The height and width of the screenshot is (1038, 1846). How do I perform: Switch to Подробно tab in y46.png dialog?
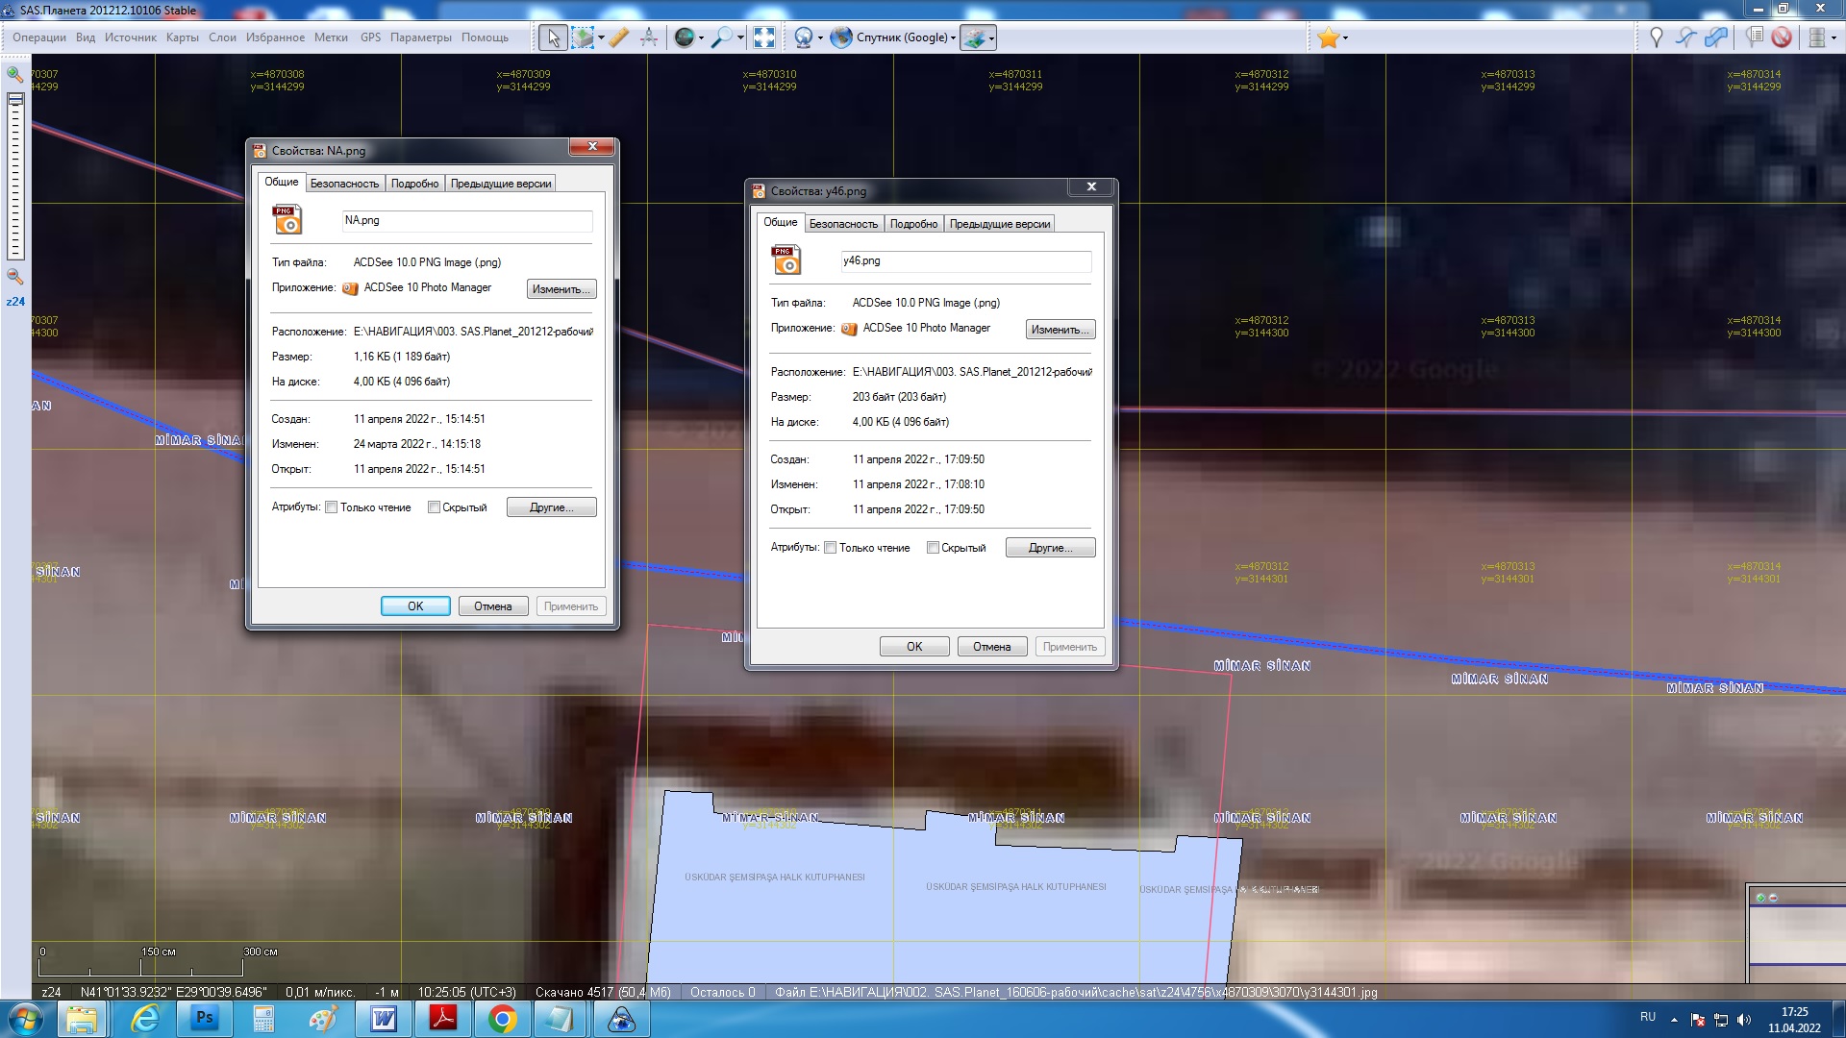(x=912, y=224)
